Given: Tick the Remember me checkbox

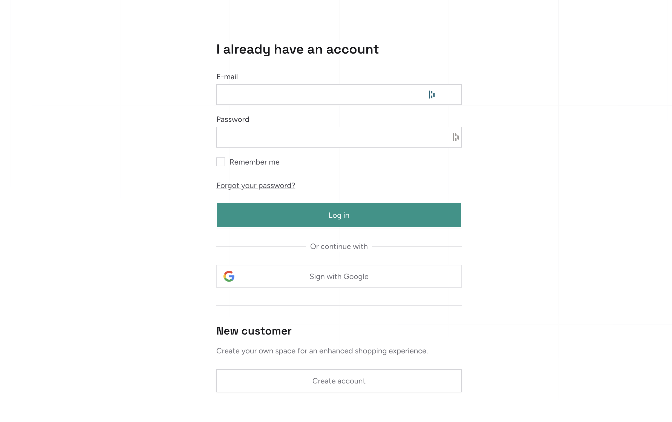Looking at the screenshot, I should coord(220,162).
